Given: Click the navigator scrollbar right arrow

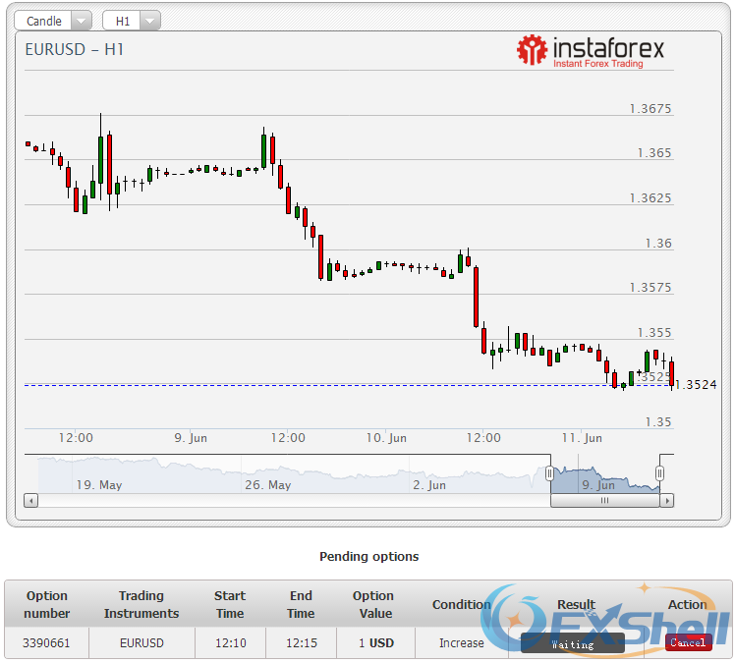Looking at the screenshot, I should 667,500.
